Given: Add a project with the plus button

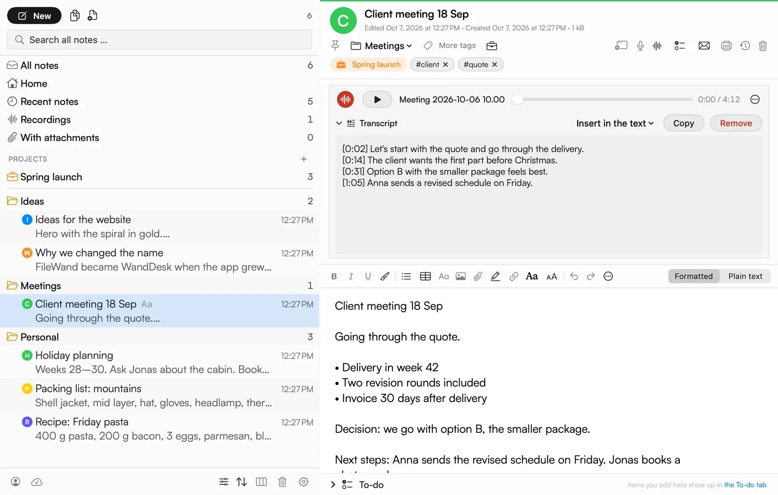Looking at the screenshot, I should pyautogui.click(x=304, y=159).
